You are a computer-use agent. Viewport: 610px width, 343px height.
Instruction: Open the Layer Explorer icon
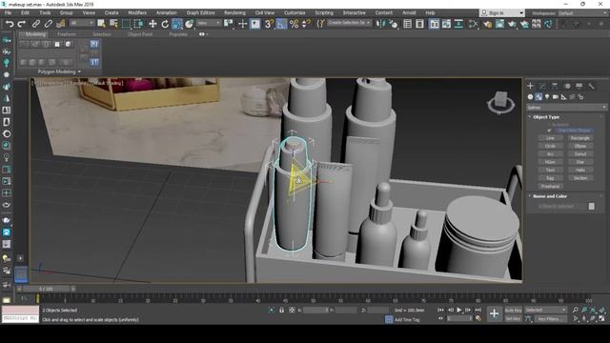(x=419, y=24)
